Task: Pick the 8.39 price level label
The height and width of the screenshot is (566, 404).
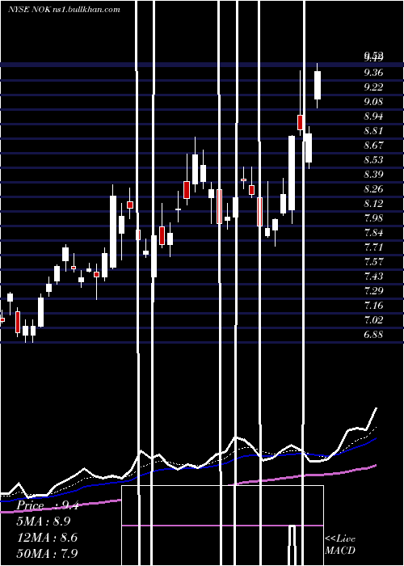Action: point(373,175)
